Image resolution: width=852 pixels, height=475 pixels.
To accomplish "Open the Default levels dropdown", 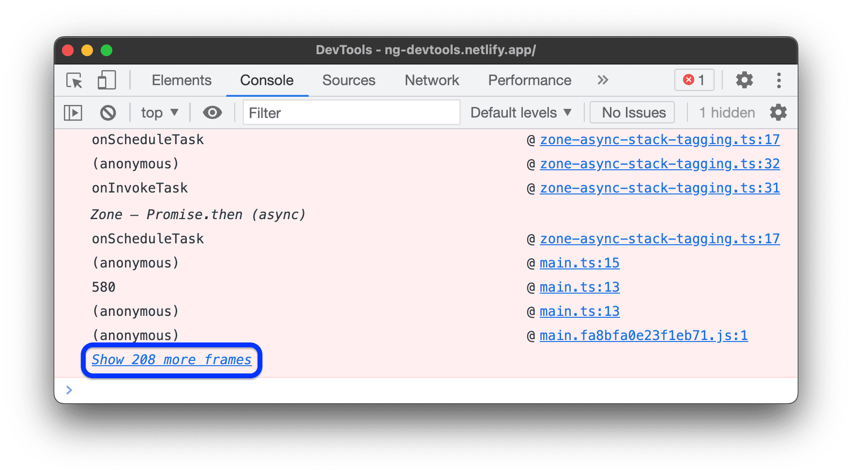I will pos(520,113).
